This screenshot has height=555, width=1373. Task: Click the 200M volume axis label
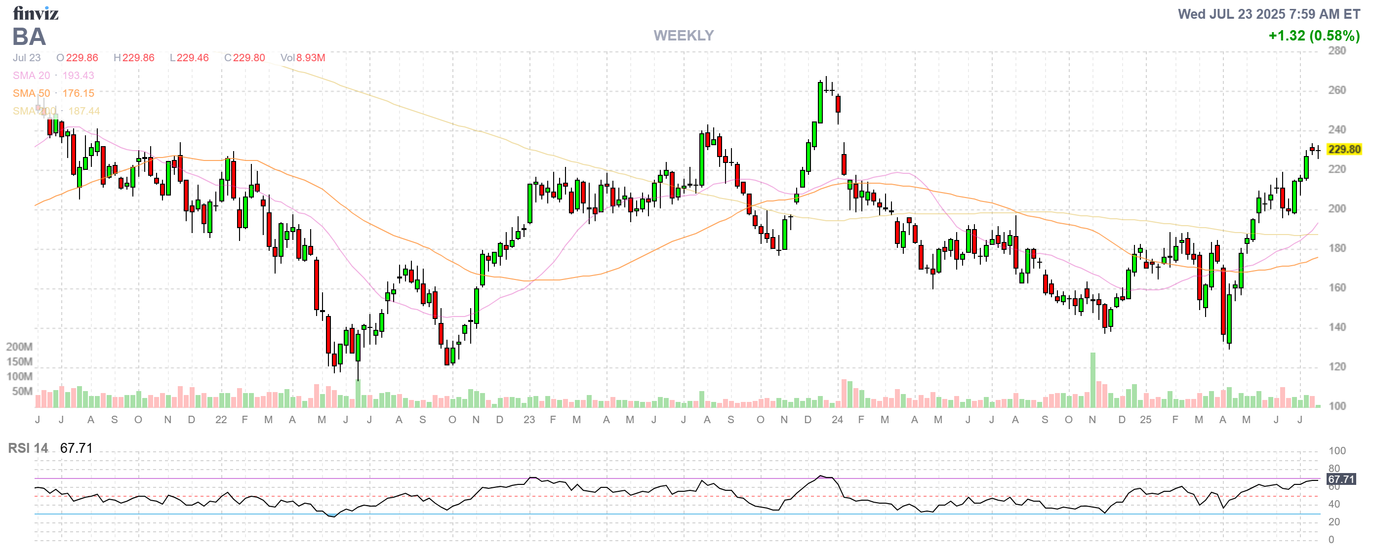19,347
